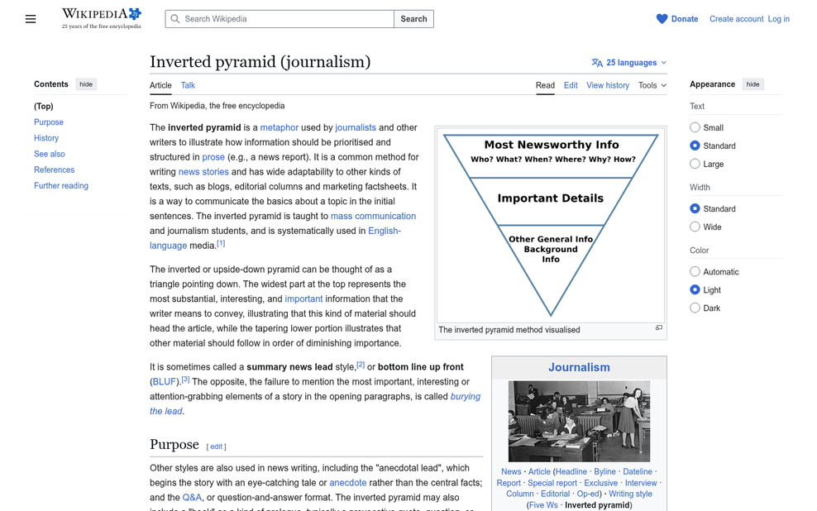The height and width of the screenshot is (511, 817).
Task: Open the Journalism sidebar title link
Action: click(579, 367)
